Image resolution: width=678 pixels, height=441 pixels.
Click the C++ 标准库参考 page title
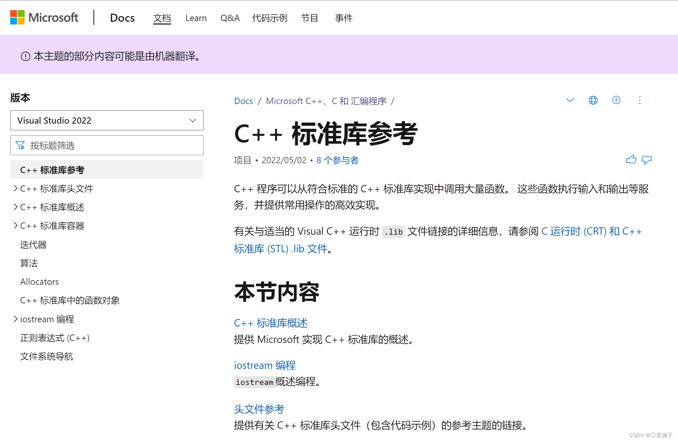326,134
